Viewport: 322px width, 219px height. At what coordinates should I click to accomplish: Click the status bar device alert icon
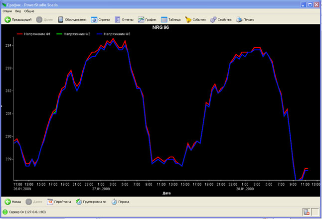[307, 212]
